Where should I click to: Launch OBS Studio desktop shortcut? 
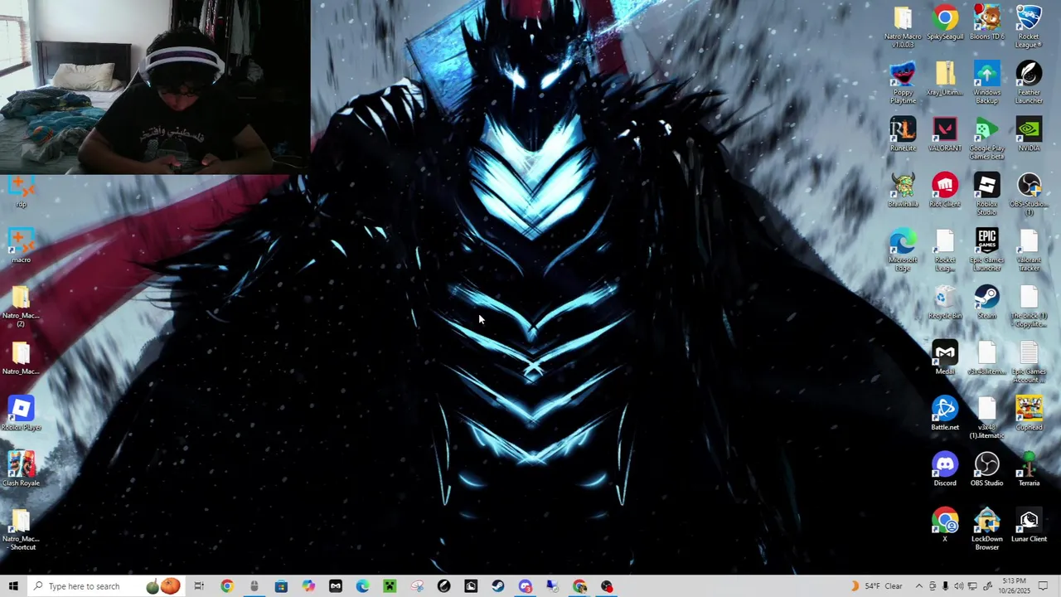(986, 468)
